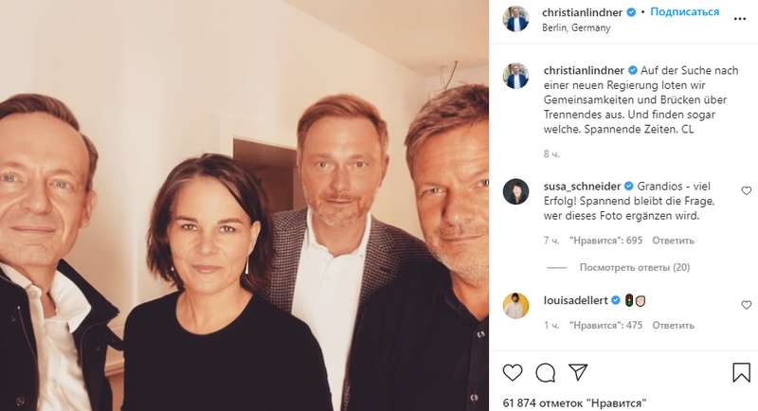The image size is (758, 411).
Task: View the 695 likes on susa_schneider's comment
Action: pos(605,241)
